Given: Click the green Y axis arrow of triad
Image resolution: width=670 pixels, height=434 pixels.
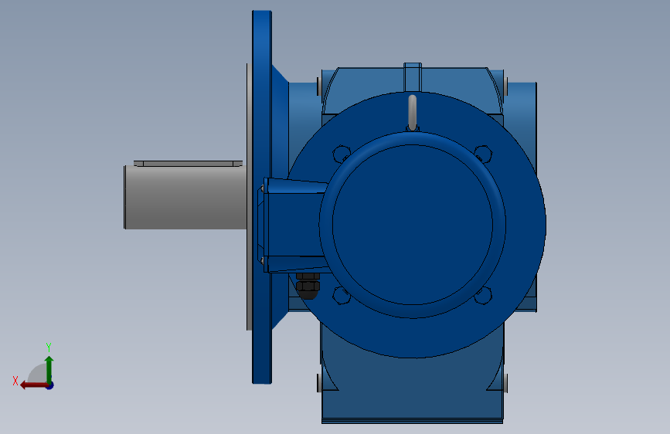Looking at the screenshot, I should click(x=49, y=368).
